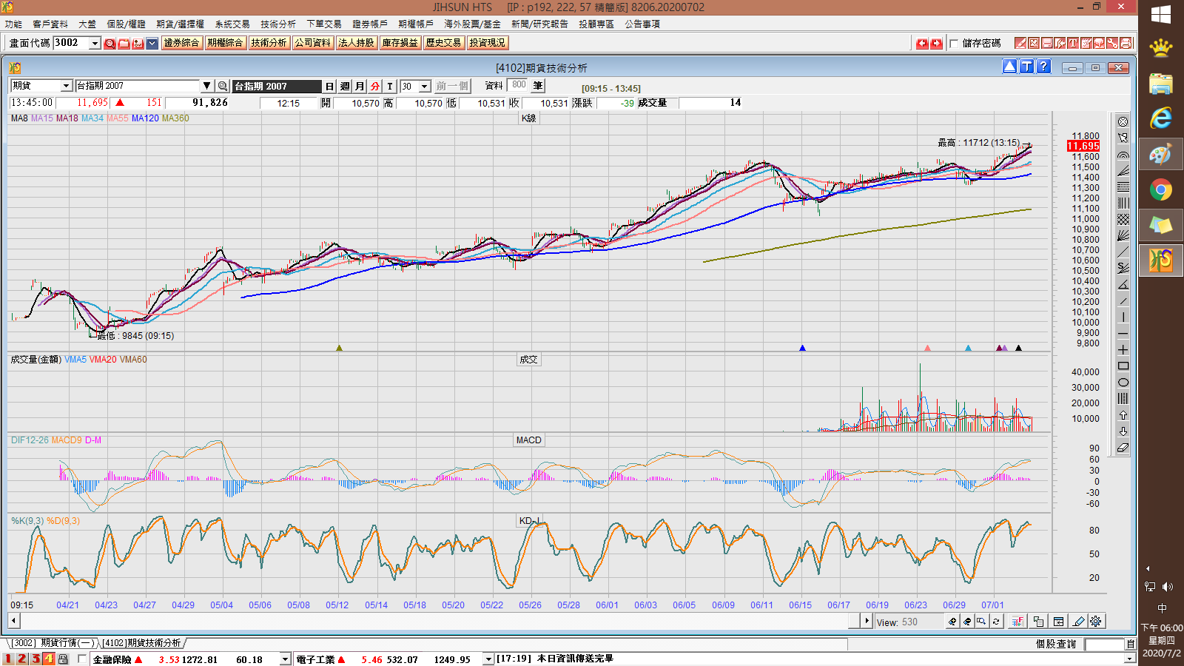Expand the status message dropdown at bottom right
The width and height of the screenshot is (1184, 666).
point(1129,659)
